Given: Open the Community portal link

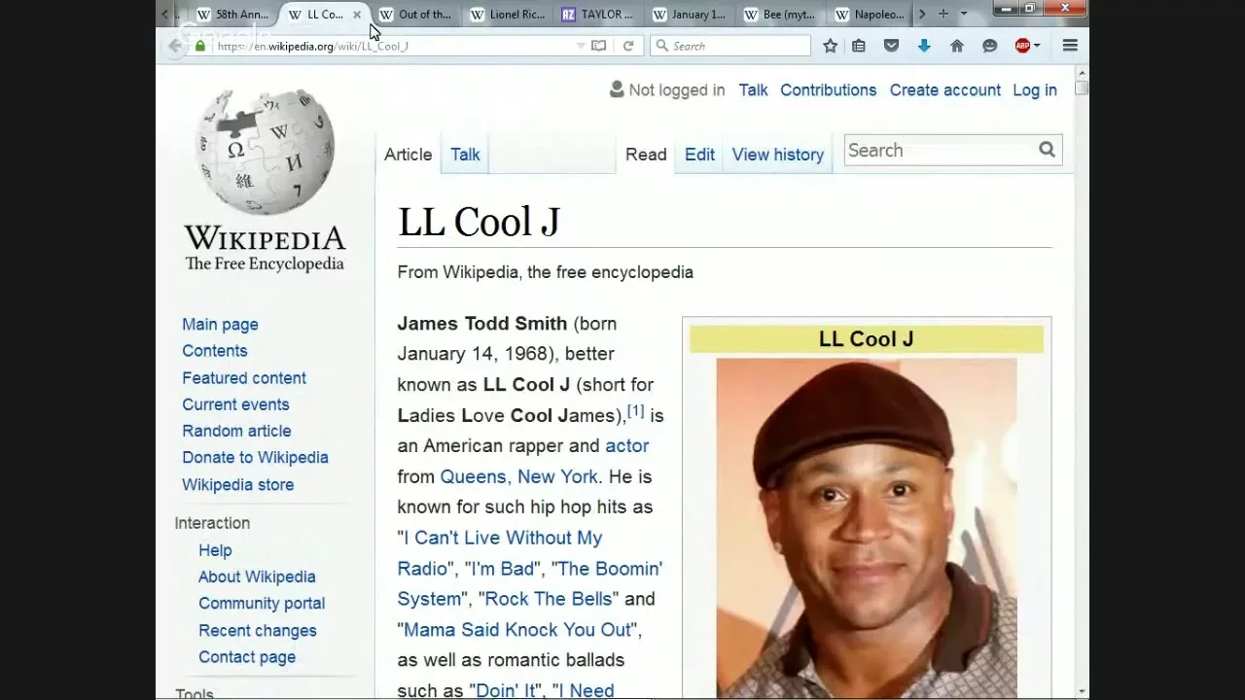Looking at the screenshot, I should (262, 603).
